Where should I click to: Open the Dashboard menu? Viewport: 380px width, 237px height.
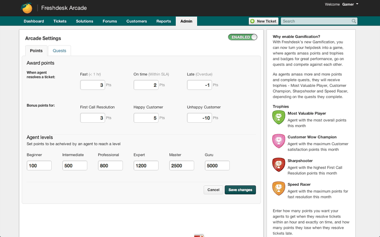point(34,21)
